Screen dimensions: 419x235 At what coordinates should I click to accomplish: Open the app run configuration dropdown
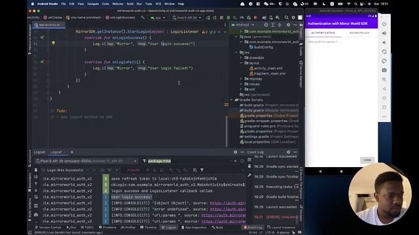coord(158,18)
